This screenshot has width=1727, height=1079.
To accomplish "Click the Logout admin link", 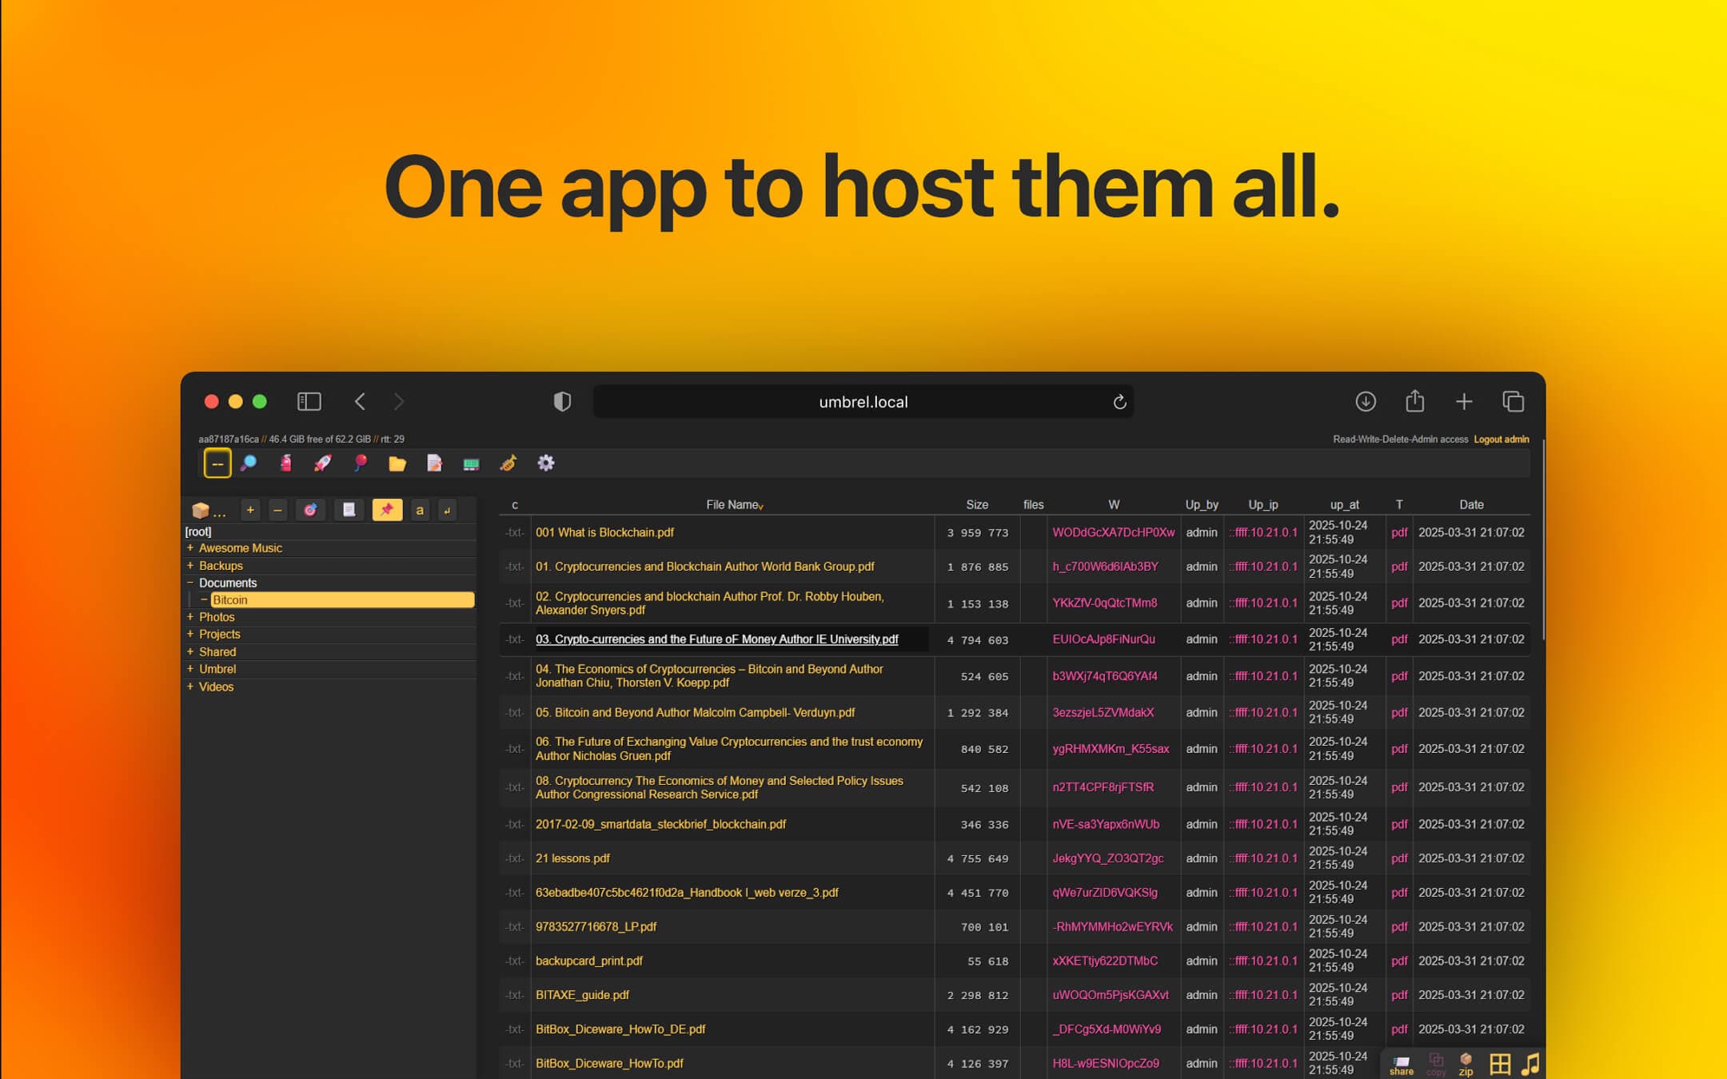I will click(1501, 439).
